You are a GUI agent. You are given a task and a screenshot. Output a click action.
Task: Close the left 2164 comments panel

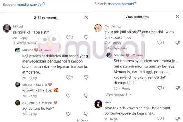[x=86, y=17]
